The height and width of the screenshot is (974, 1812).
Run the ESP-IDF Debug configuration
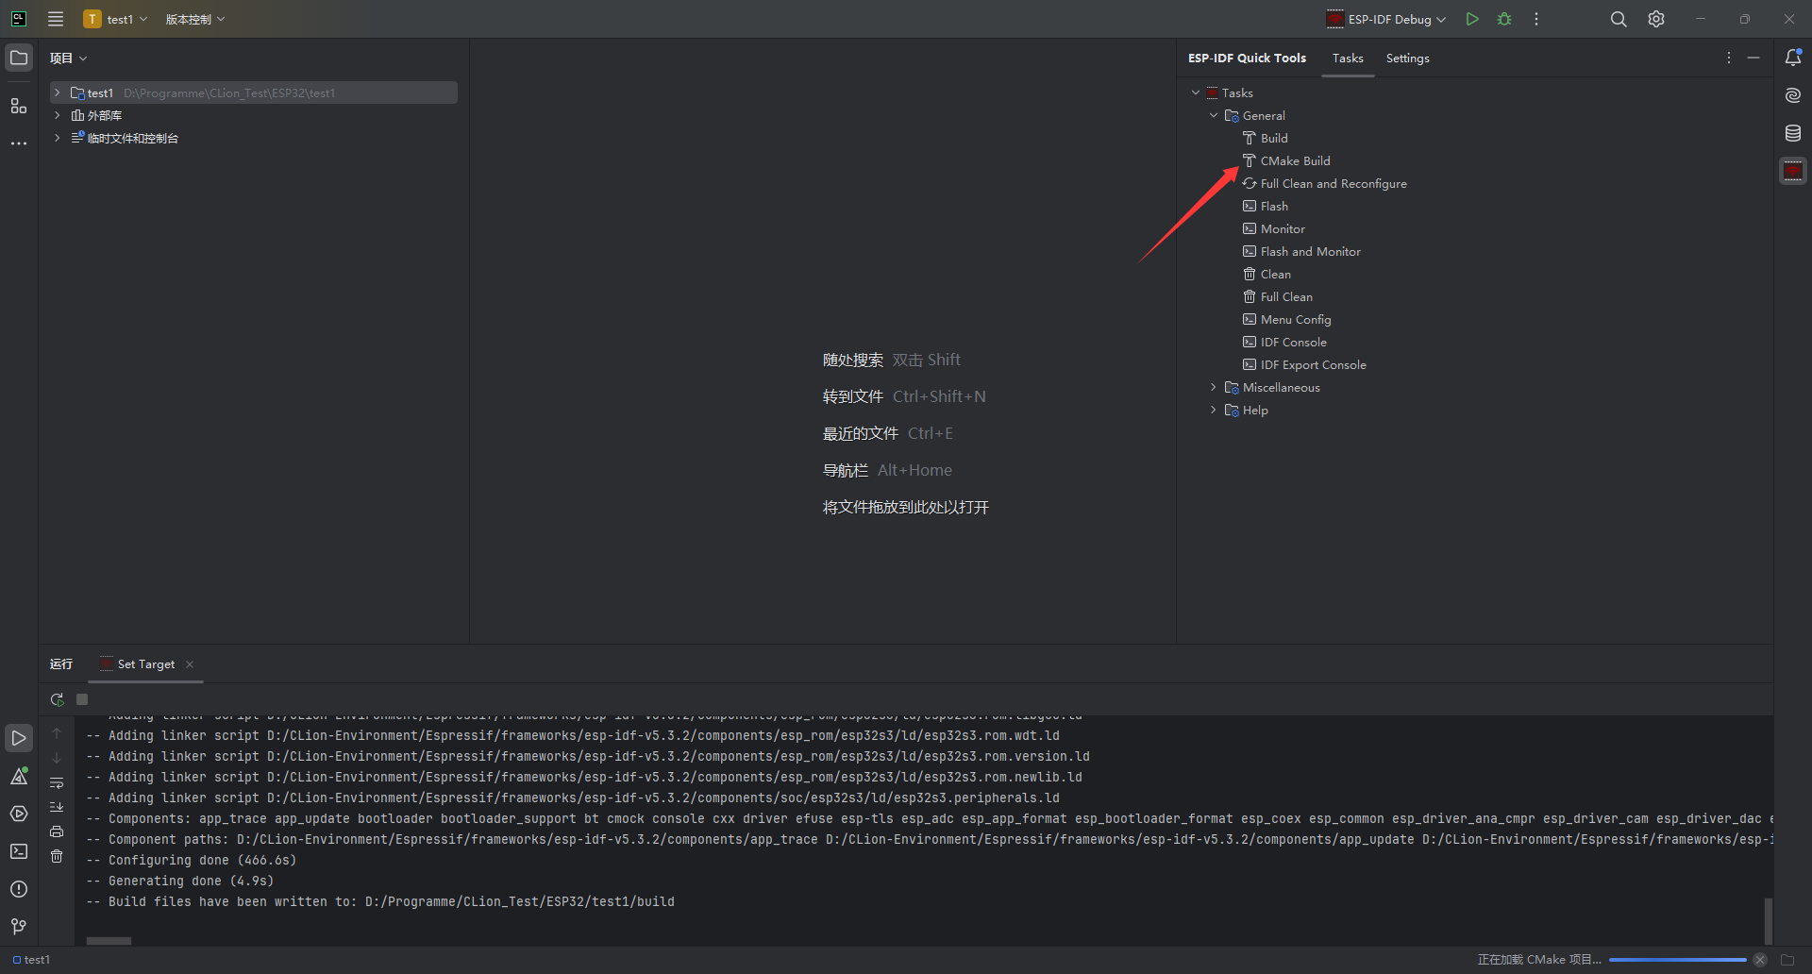(1471, 19)
